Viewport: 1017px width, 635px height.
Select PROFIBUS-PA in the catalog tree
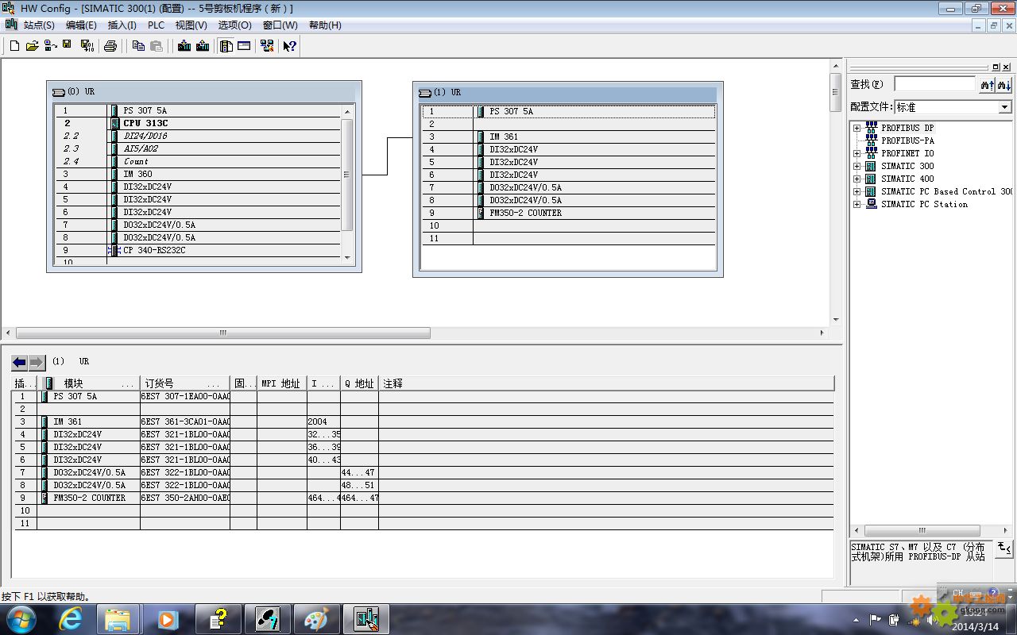tap(907, 140)
